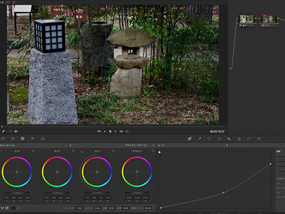Open the Power Window palette icon
Viewport: 285px width, 214px height.
tap(209, 138)
